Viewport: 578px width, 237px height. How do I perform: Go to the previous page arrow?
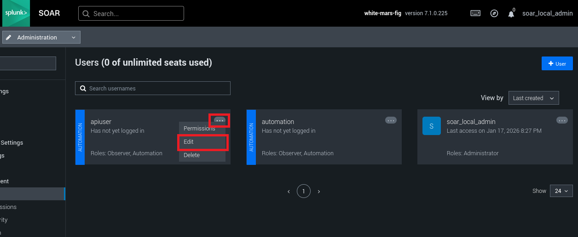(289, 191)
